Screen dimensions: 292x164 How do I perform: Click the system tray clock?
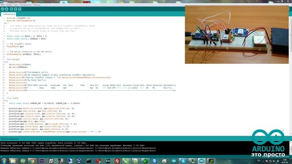[285, 161]
